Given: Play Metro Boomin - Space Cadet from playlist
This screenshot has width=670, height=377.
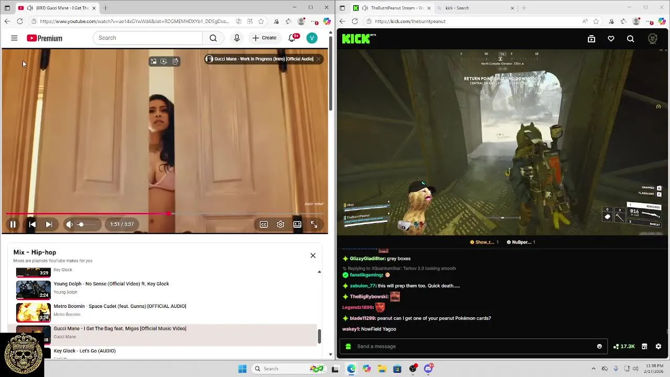Looking at the screenshot, I should (120, 306).
